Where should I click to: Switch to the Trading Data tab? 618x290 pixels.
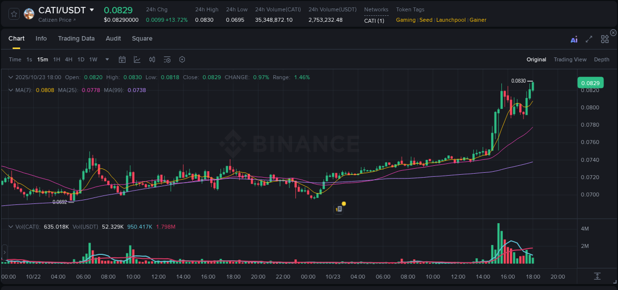pyautogui.click(x=76, y=39)
